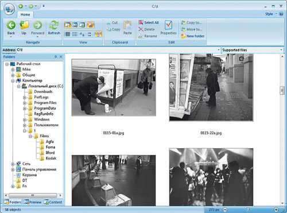The width and height of the screenshot is (287, 213).
Task: Switch to the Folders bottom tab
Action: (13, 202)
